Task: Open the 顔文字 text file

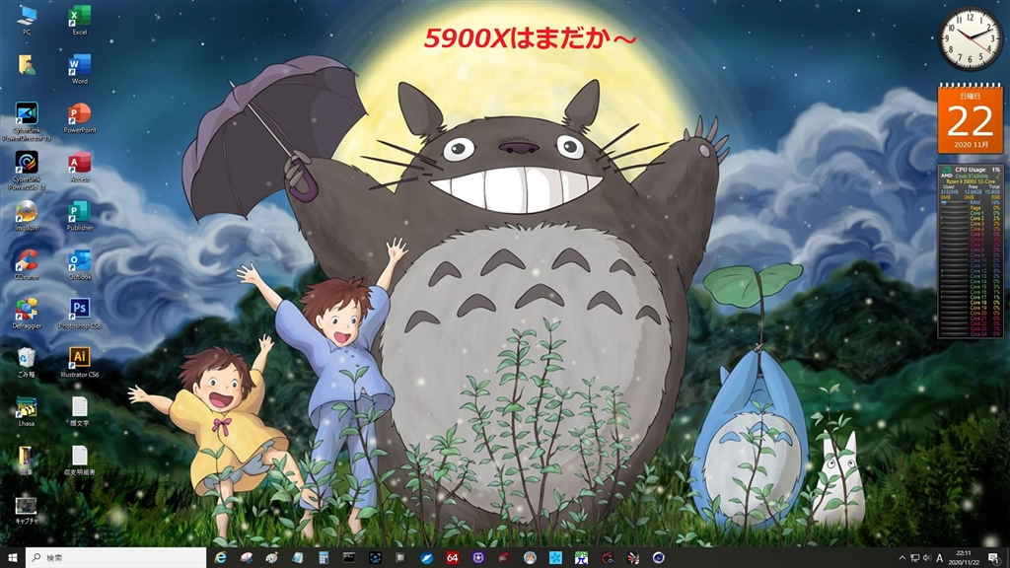Action: [79, 411]
